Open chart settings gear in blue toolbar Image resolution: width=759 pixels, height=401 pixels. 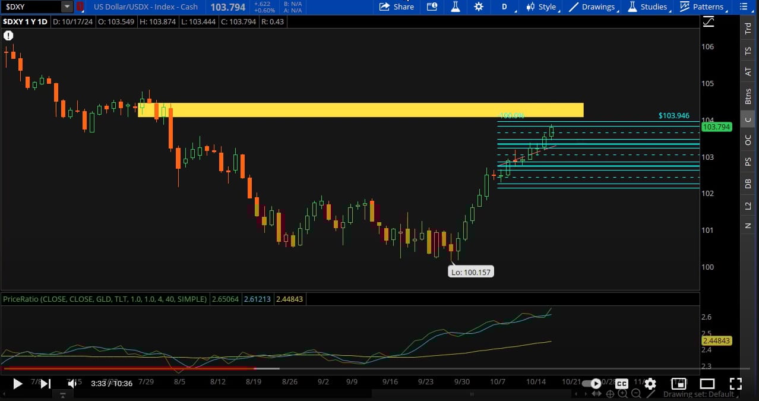pyautogui.click(x=479, y=7)
